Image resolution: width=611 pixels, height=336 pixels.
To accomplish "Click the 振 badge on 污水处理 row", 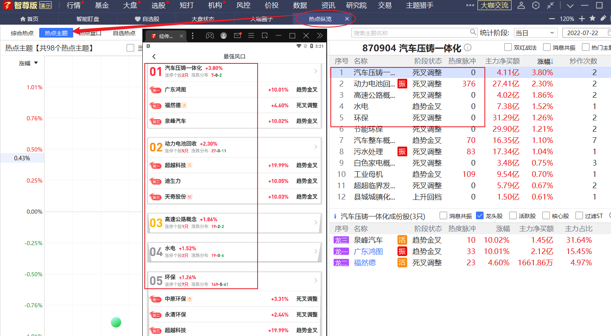I will [402, 151].
